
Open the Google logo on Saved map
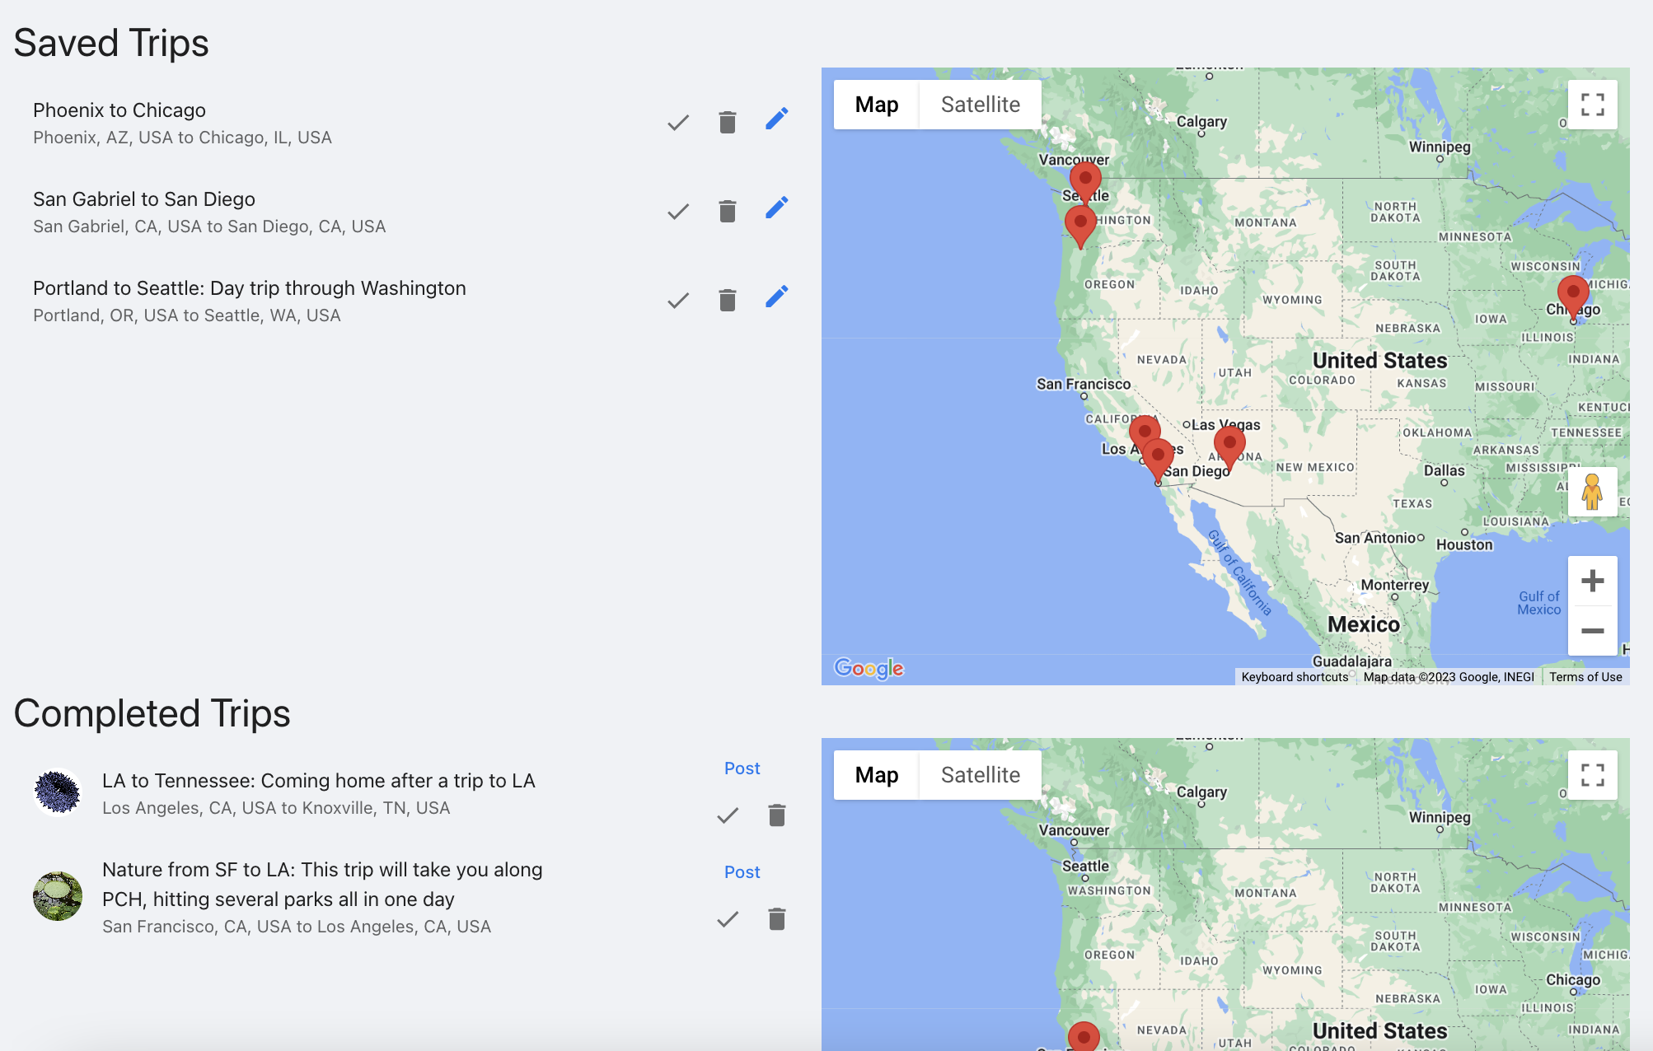(869, 668)
